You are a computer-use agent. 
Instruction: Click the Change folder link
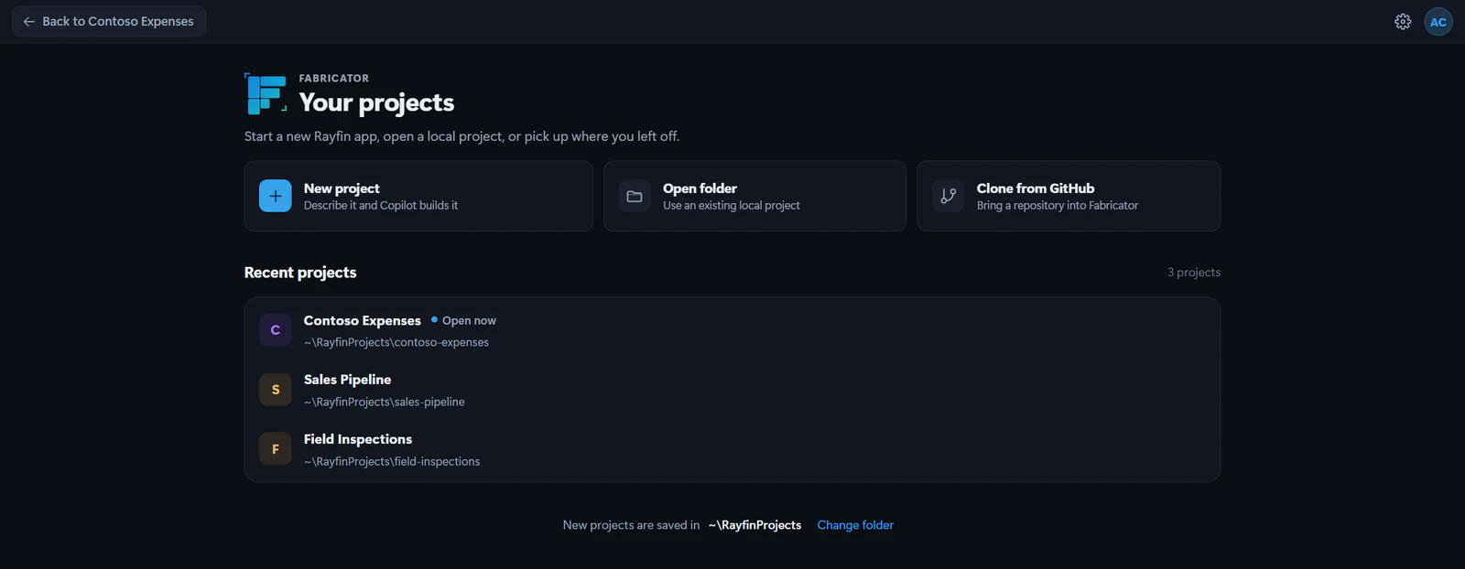pos(855,525)
